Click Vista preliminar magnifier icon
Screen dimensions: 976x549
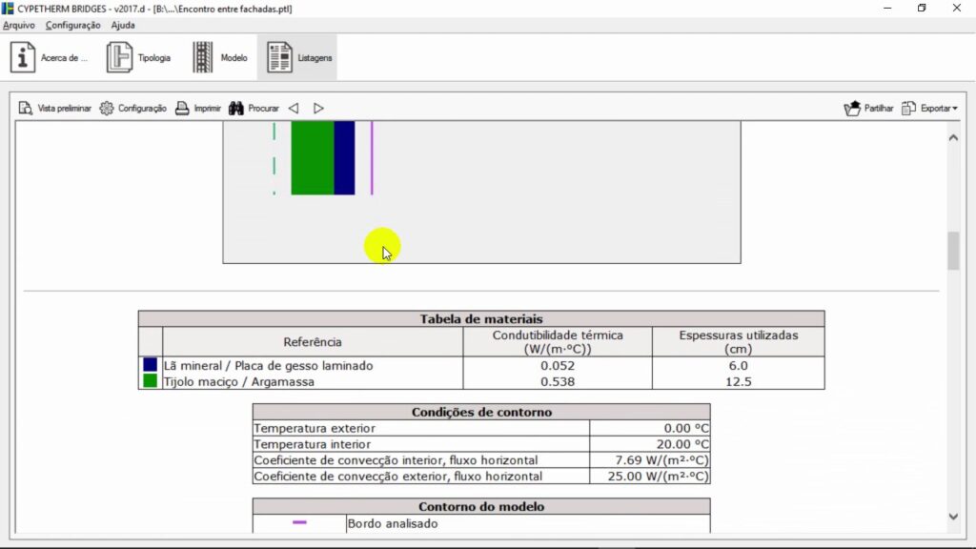tap(26, 109)
